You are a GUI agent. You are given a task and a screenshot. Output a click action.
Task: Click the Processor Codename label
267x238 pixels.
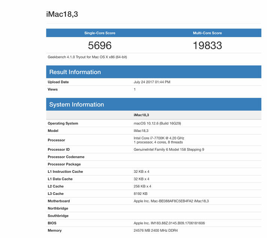click(x=66, y=157)
